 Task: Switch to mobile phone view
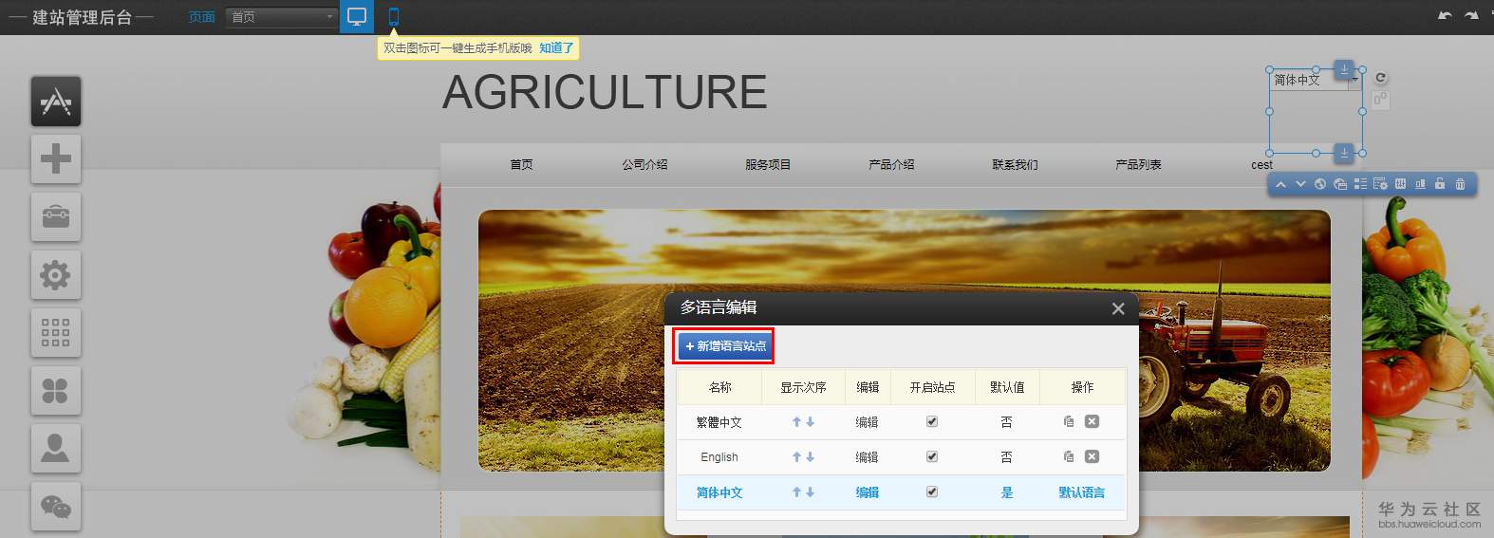coord(394,16)
